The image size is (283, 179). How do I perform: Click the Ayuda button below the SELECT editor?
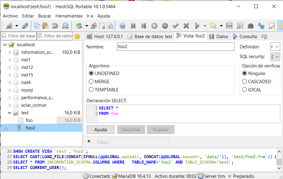pos(100,129)
